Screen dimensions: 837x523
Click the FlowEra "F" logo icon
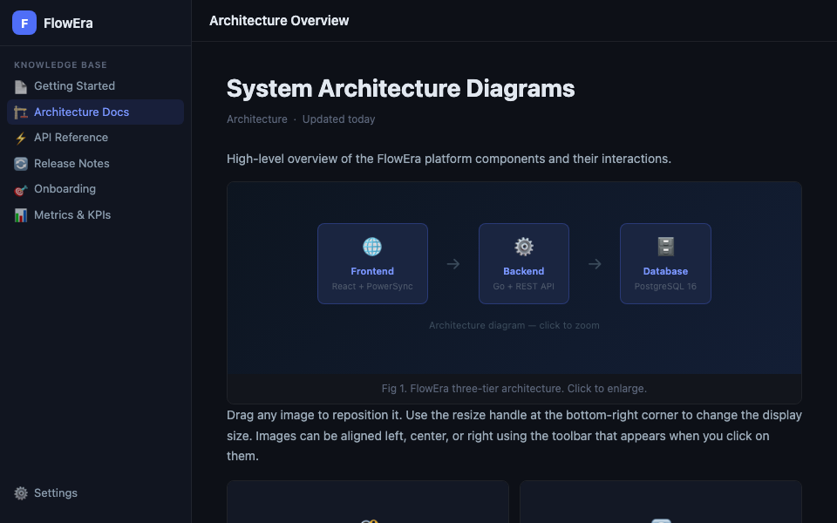24,23
